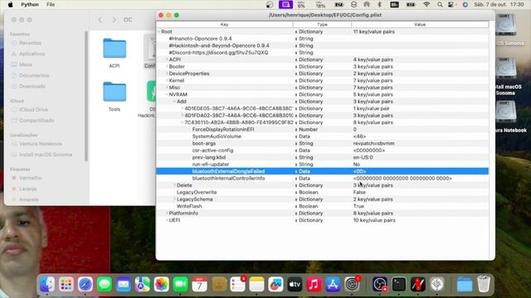Expand the ACPI dictionary
531x298 pixels.
point(167,60)
